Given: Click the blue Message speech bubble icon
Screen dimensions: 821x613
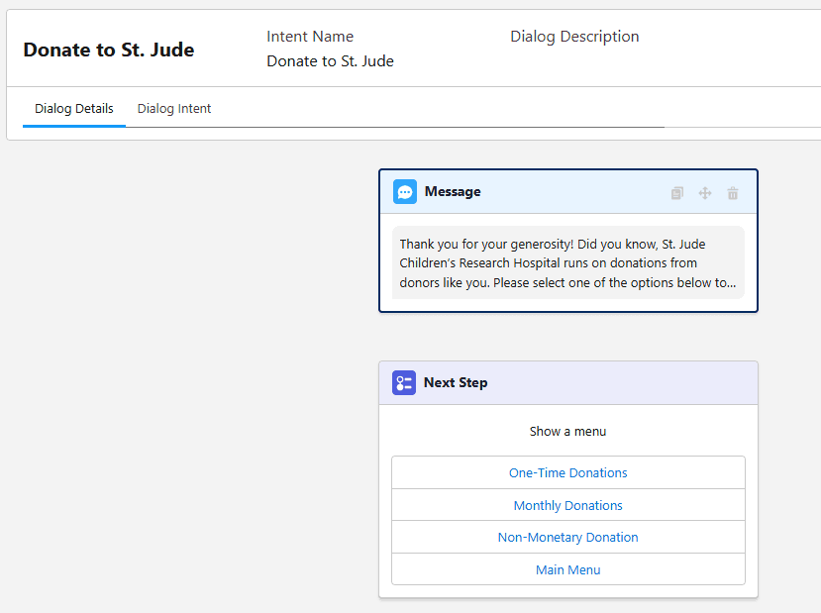Looking at the screenshot, I should (x=405, y=191).
